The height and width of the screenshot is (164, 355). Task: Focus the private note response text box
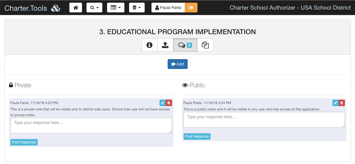coord(91,126)
